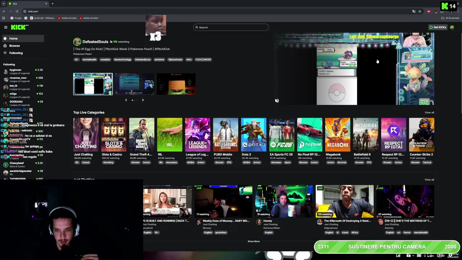Viewport: 462px width, 260px height.
Task: Open the Respect RP (GTA) category card
Action: click(x=393, y=135)
